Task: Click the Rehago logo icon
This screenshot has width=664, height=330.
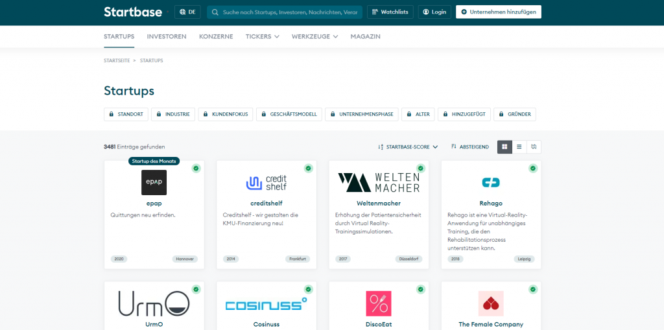Action: (492, 183)
